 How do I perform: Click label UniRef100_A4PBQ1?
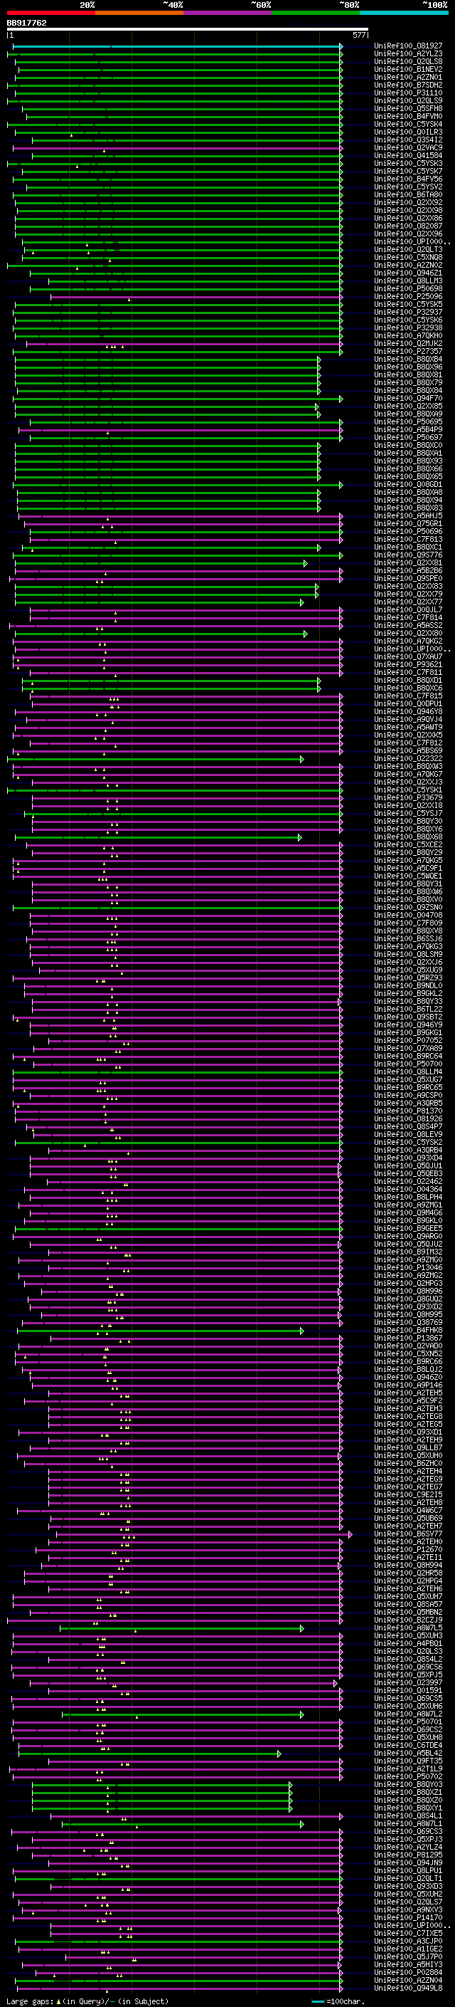pos(408,1644)
